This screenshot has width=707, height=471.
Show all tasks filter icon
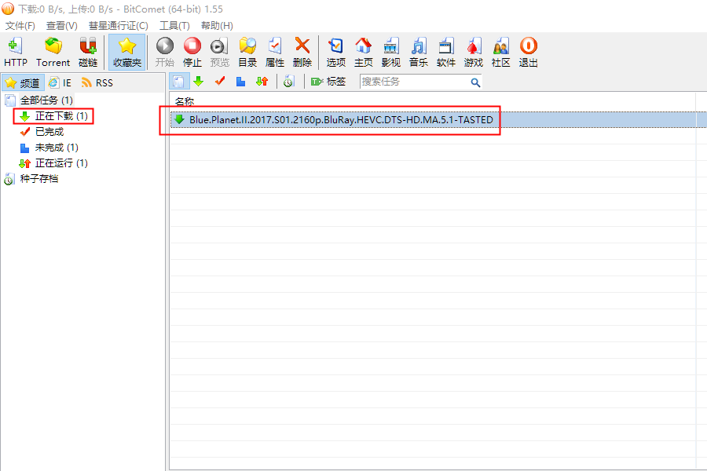pos(179,82)
